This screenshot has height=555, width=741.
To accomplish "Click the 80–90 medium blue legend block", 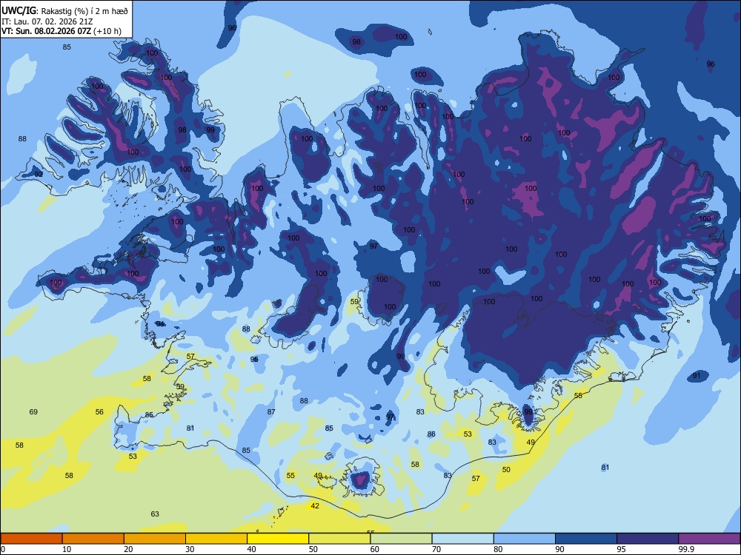I will [x=525, y=539].
